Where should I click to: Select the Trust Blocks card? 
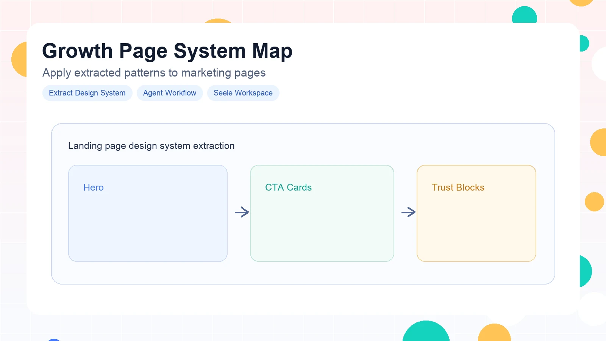coord(476,213)
